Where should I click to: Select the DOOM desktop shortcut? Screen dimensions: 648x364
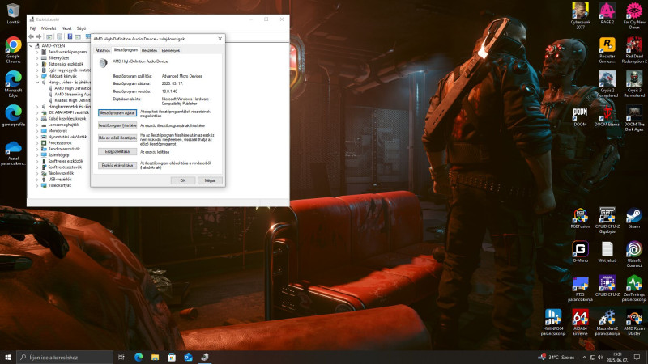pos(580,116)
